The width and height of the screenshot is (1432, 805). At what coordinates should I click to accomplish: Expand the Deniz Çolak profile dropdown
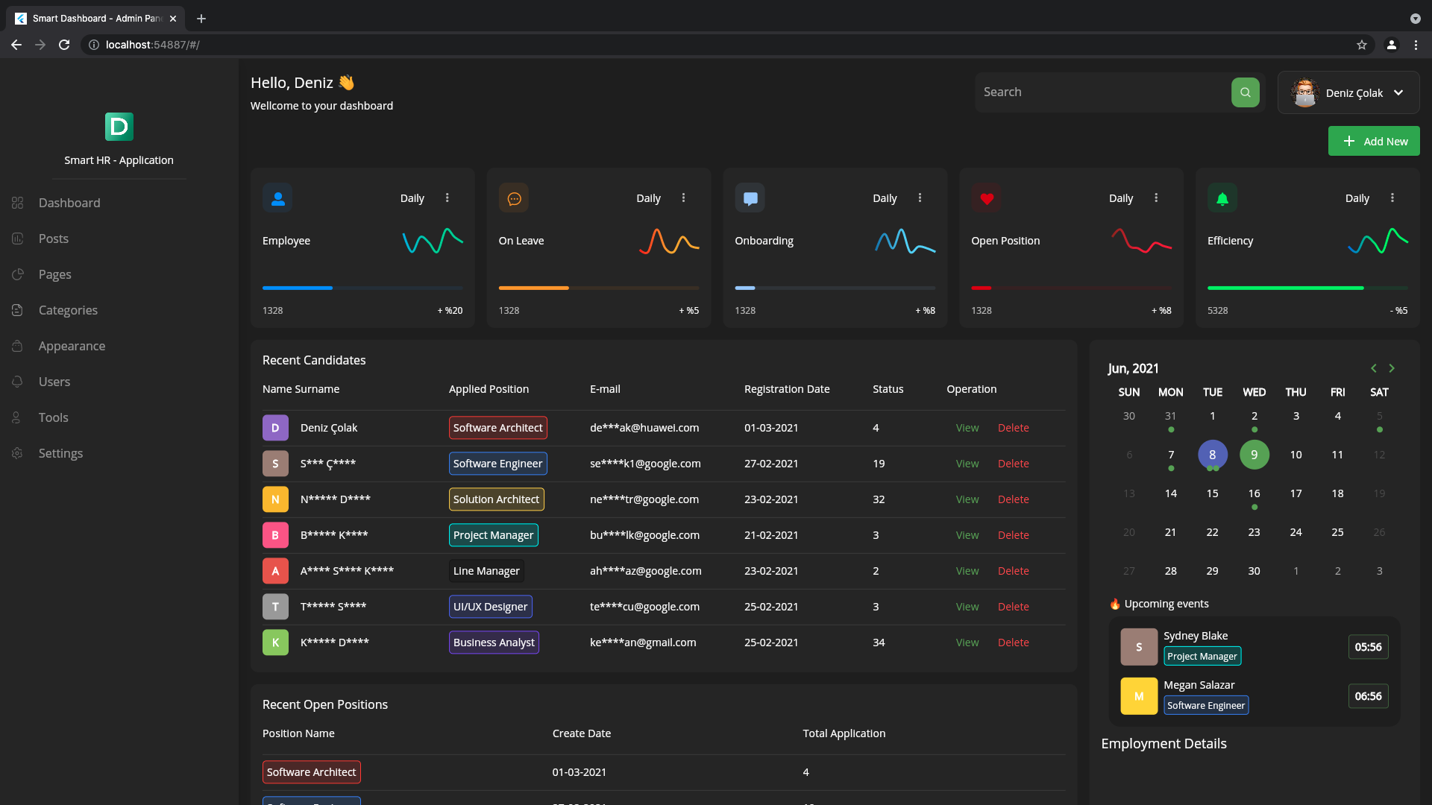pyautogui.click(x=1398, y=92)
